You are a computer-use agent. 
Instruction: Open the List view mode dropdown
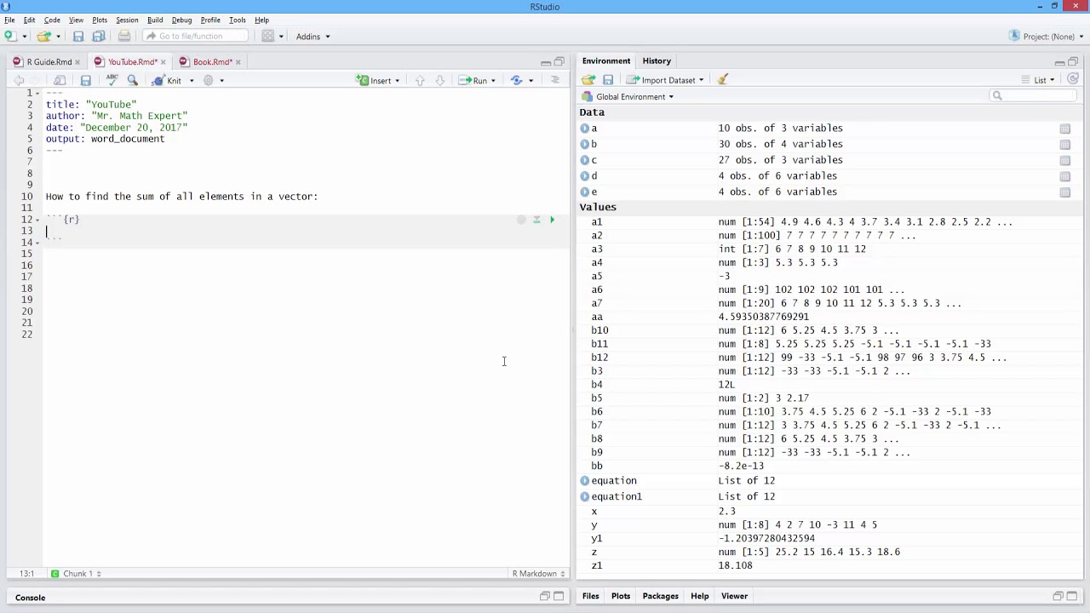click(x=1038, y=80)
